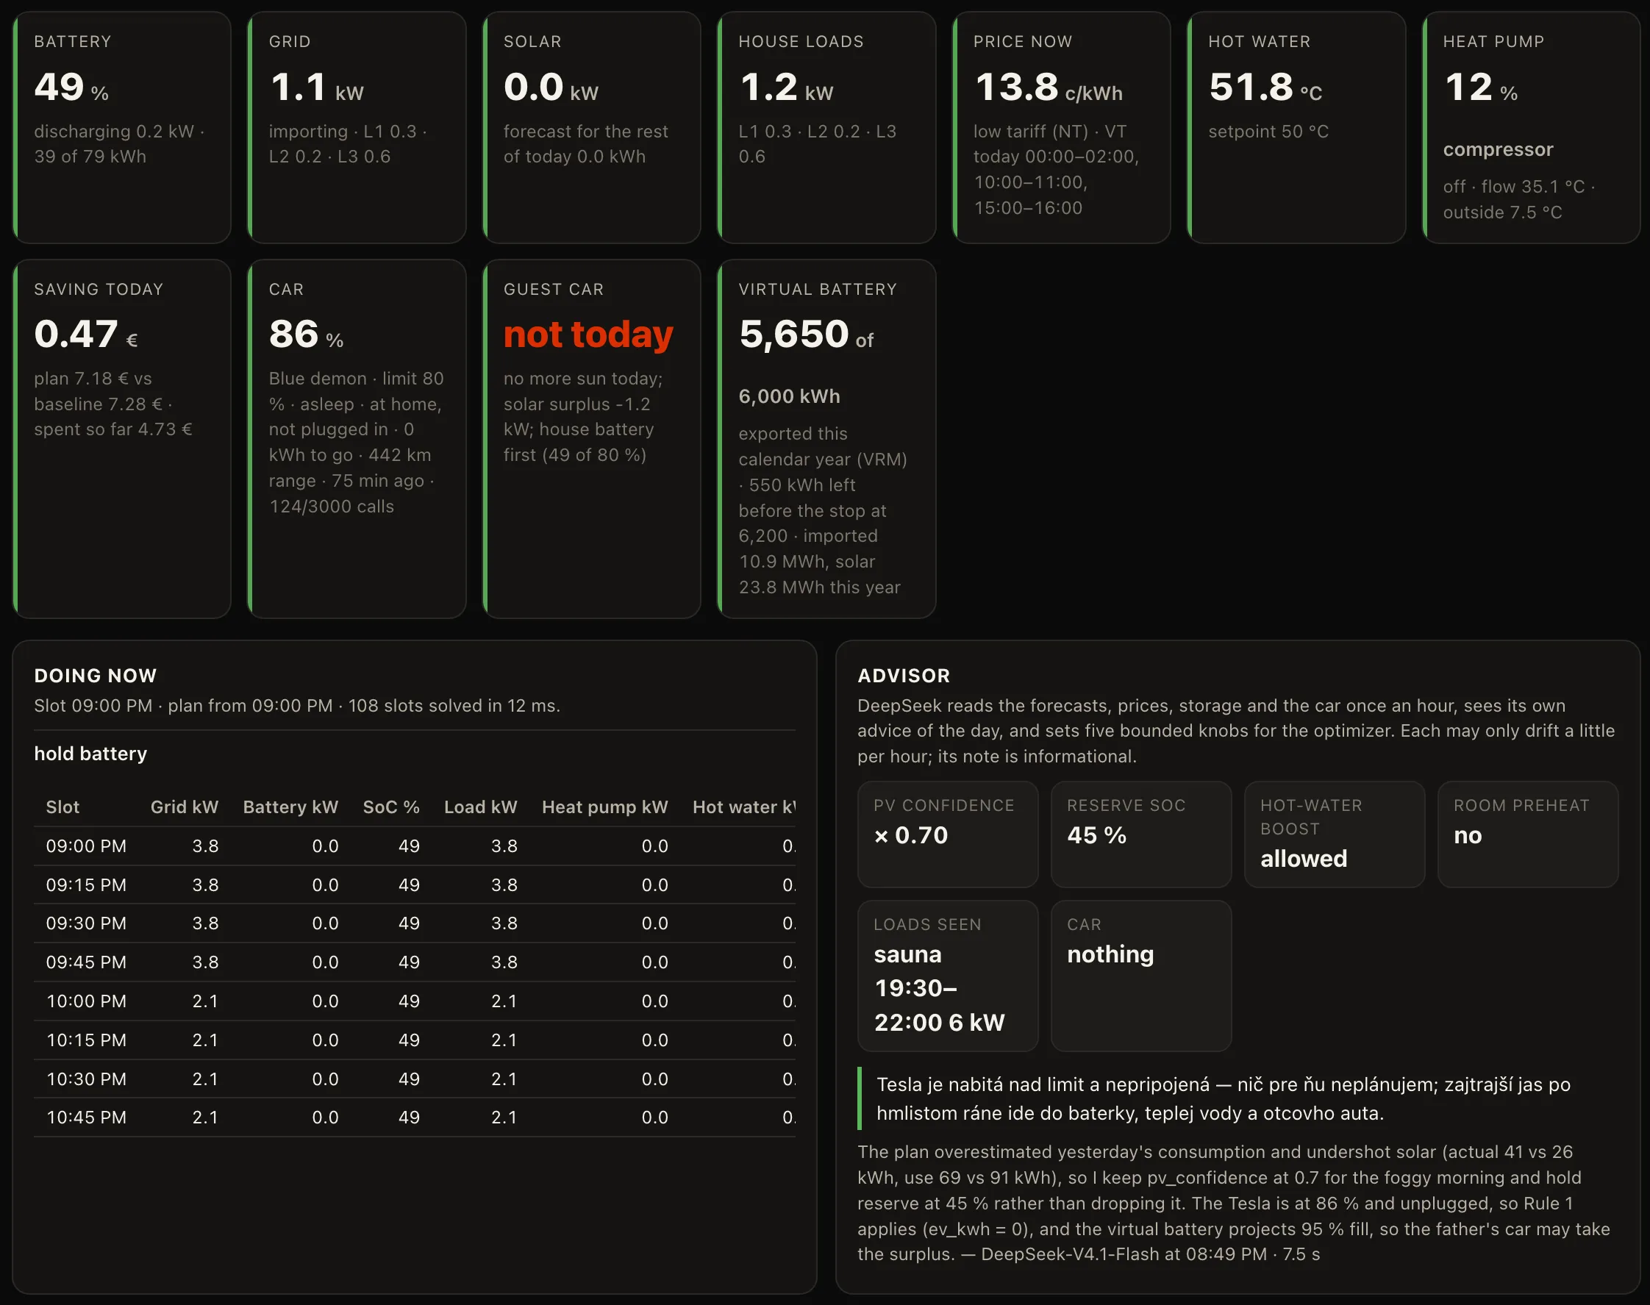Viewport: 1650px width, 1305px height.
Task: Click the Loads Seen sauna tile
Action: click(948, 976)
